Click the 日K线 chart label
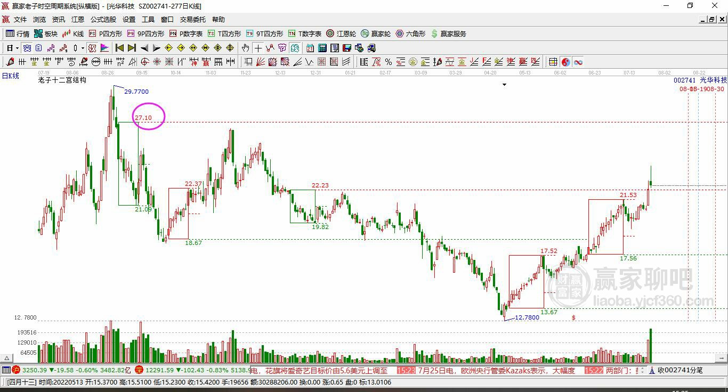Image resolution: width=728 pixels, height=392 pixels. (11, 76)
